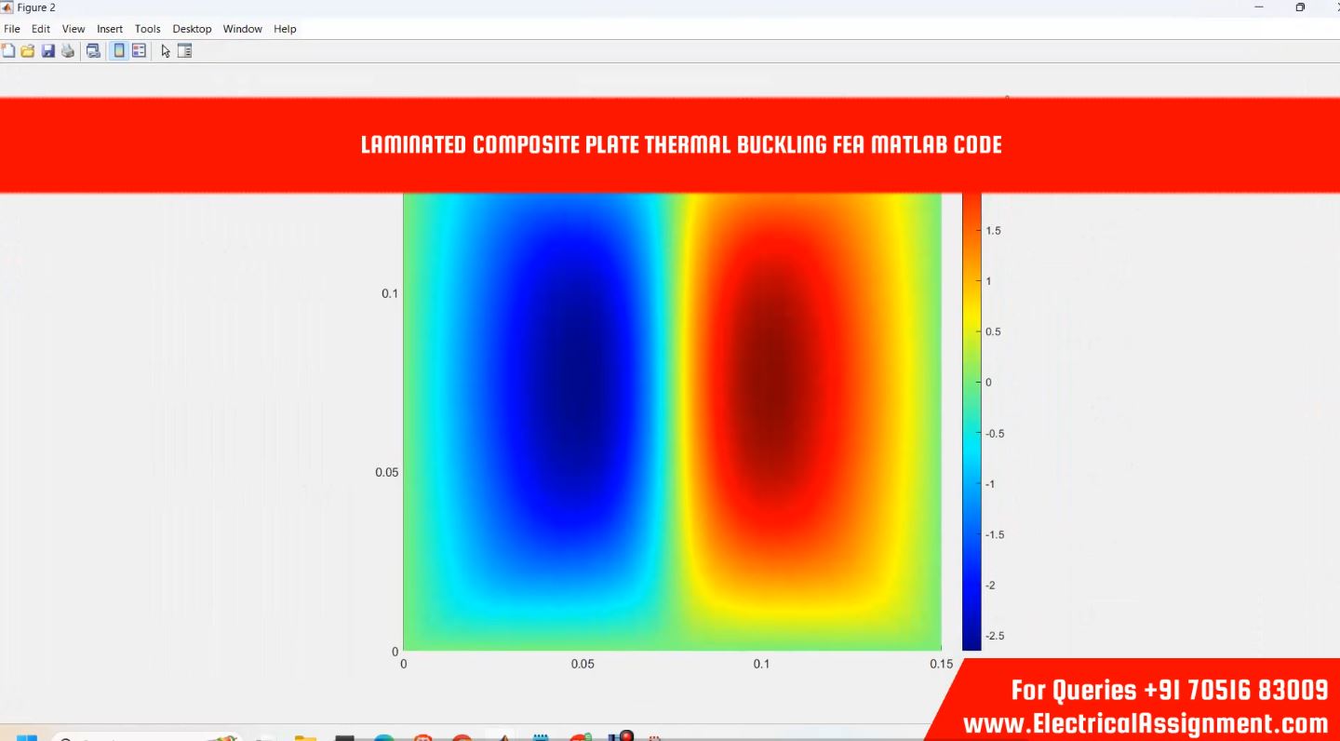Click the colorbar scale beside the plot
The image size is (1340, 741).
coord(971,419)
